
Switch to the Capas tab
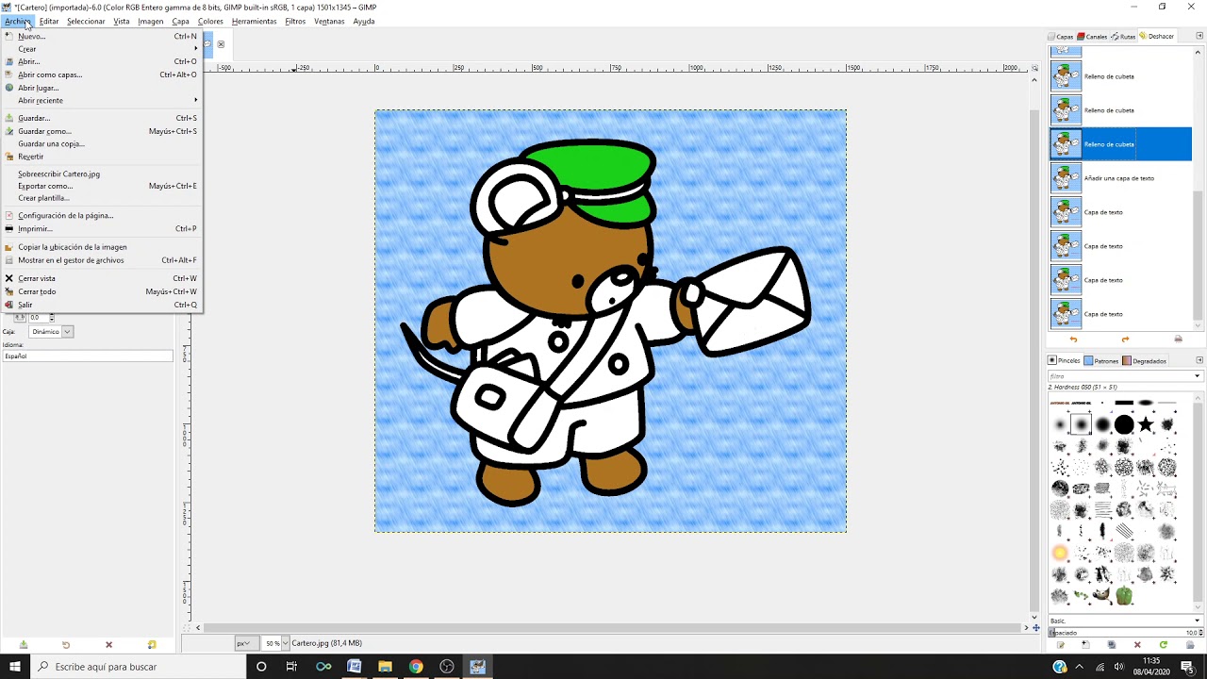[x=1061, y=37]
